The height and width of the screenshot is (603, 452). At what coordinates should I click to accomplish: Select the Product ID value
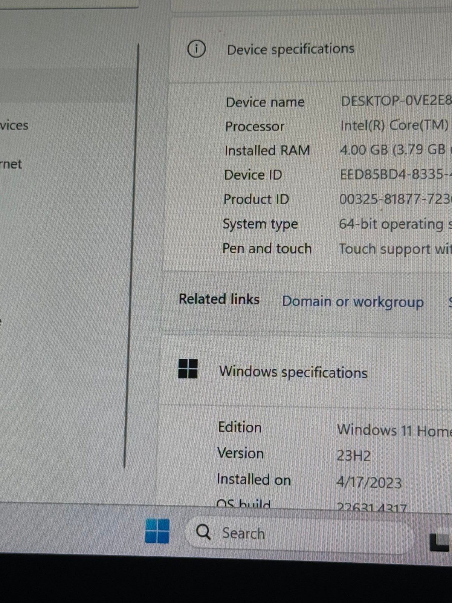[x=395, y=199]
